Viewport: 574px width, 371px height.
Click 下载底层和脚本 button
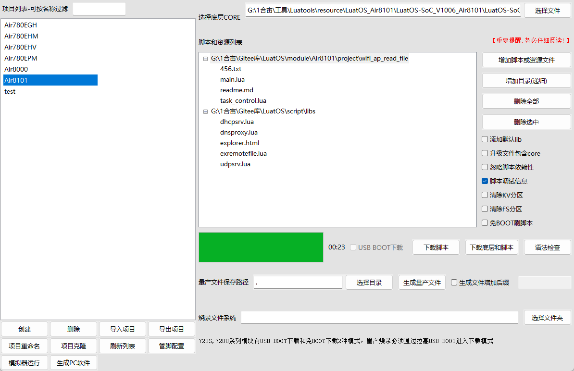pos(492,247)
